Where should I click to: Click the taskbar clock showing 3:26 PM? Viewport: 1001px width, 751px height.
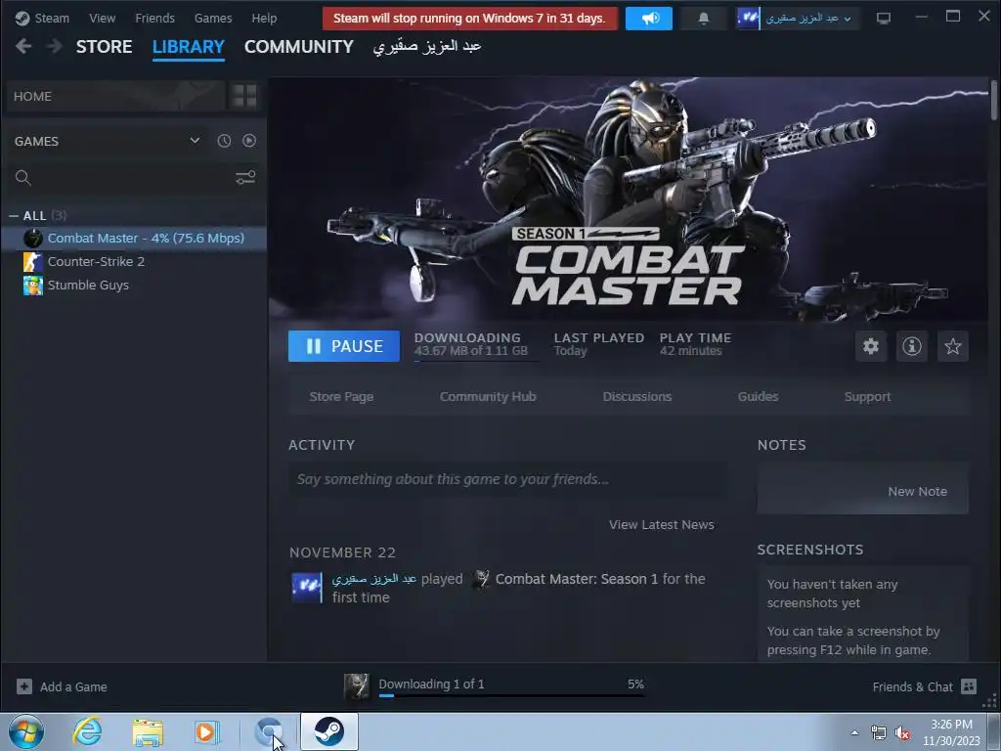951,732
